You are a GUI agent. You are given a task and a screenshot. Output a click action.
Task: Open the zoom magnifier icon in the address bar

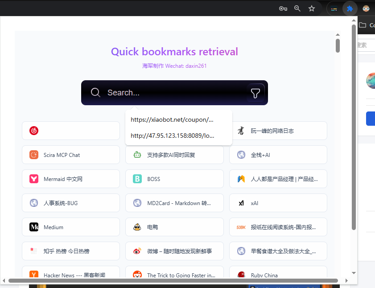click(x=297, y=8)
